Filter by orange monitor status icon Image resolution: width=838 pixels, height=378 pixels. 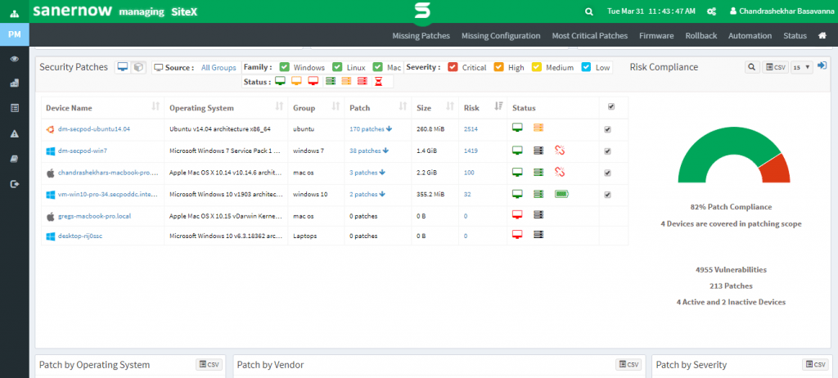pos(297,81)
